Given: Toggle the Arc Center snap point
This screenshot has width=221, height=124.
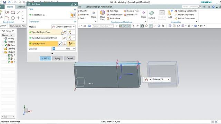Looking at the screenshot, I should tap(142, 26).
